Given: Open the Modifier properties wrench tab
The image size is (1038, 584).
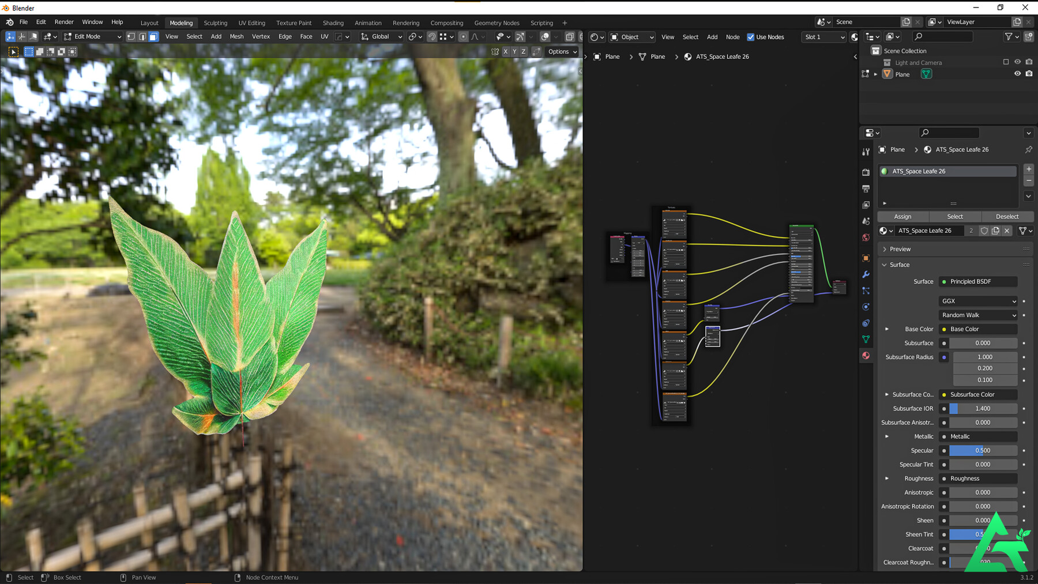Looking at the screenshot, I should 866,274.
